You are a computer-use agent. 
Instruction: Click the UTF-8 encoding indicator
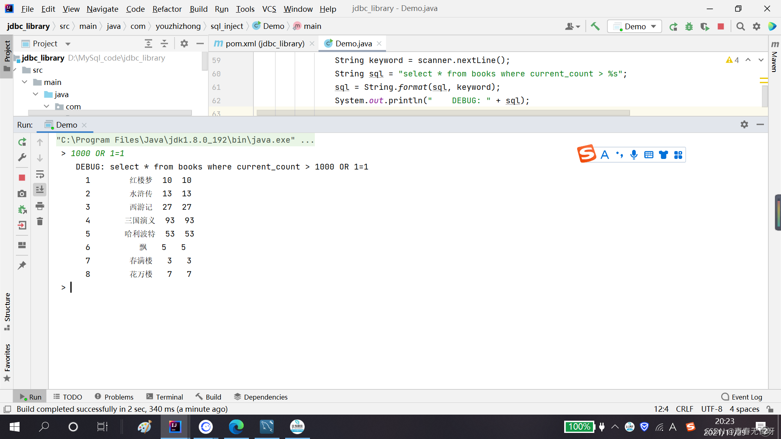[x=711, y=409]
